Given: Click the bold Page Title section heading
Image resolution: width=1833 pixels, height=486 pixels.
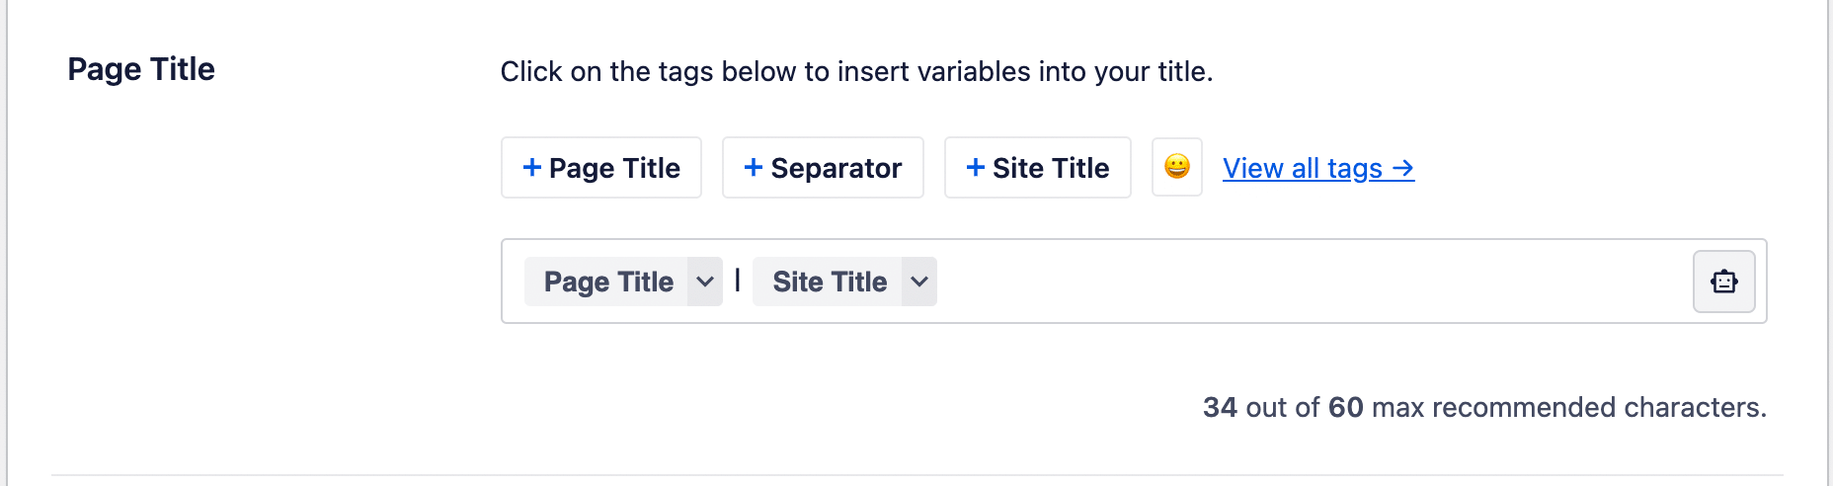Looking at the screenshot, I should click(x=141, y=69).
